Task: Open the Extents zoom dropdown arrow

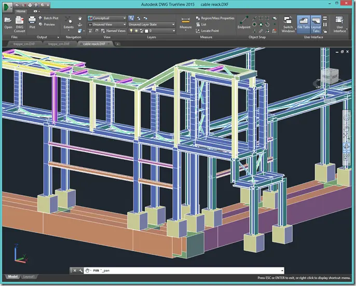Action: (x=69, y=30)
